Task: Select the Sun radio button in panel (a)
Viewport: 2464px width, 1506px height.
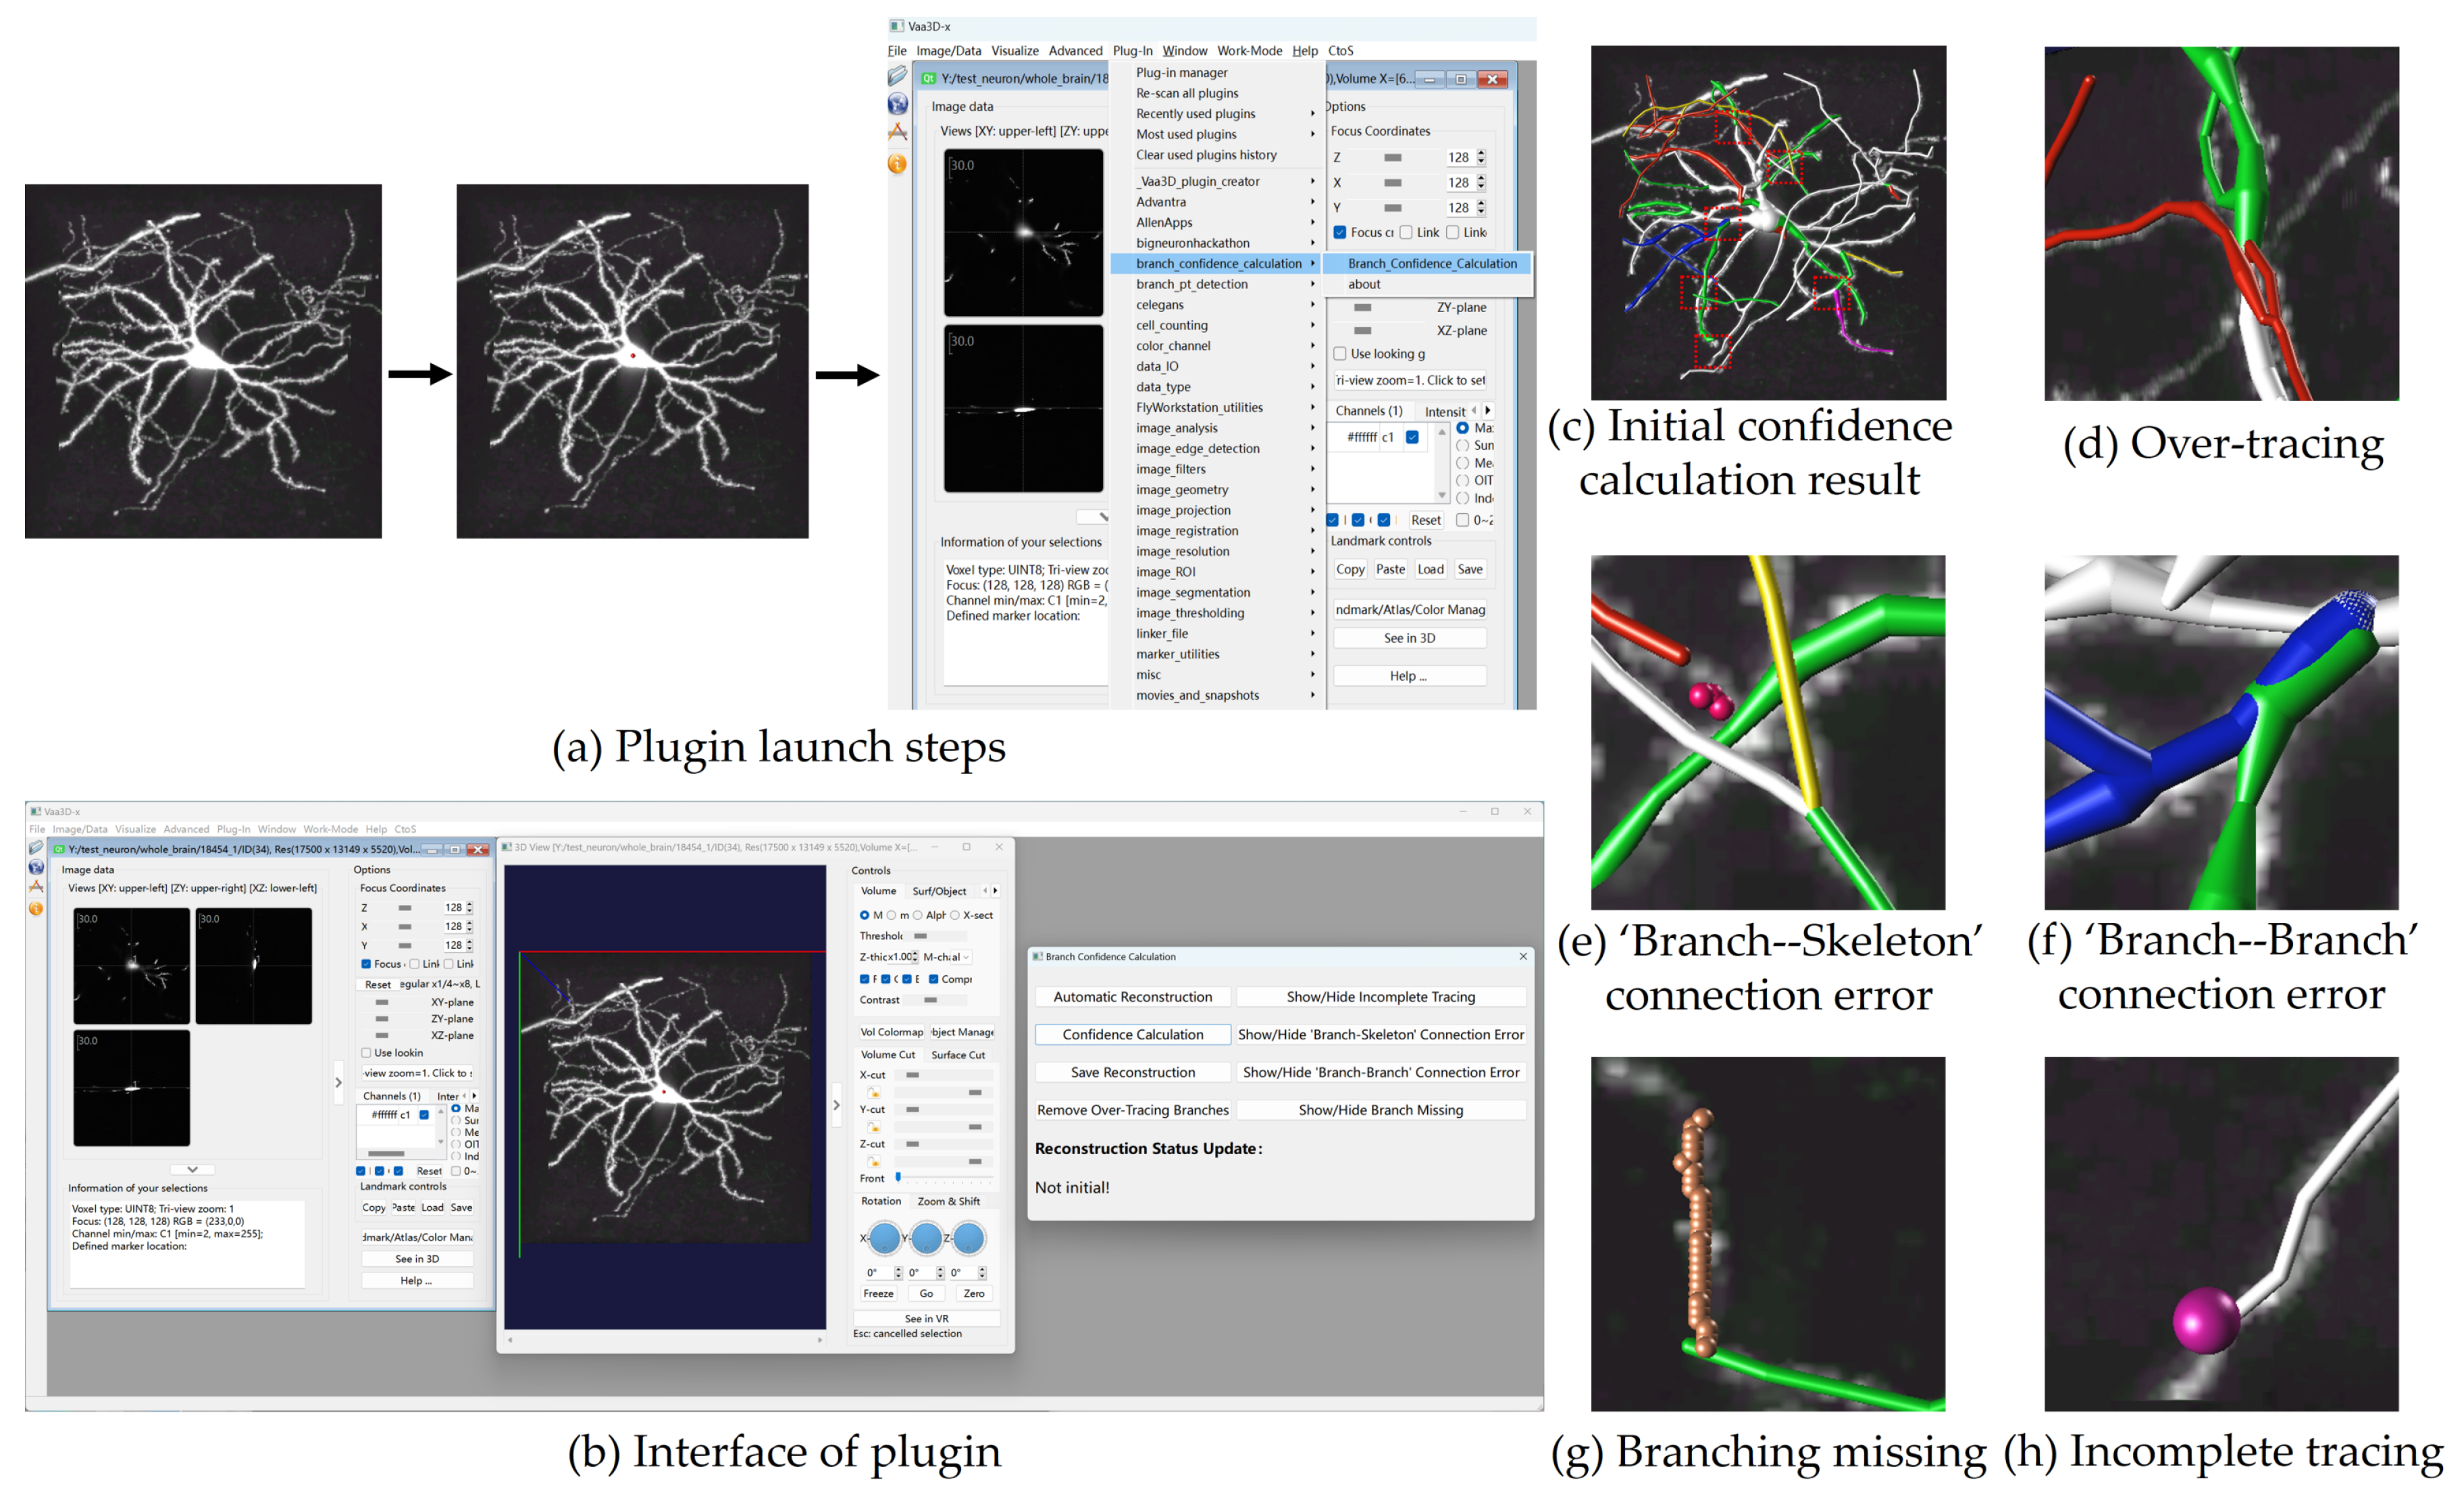Action: [x=1463, y=445]
